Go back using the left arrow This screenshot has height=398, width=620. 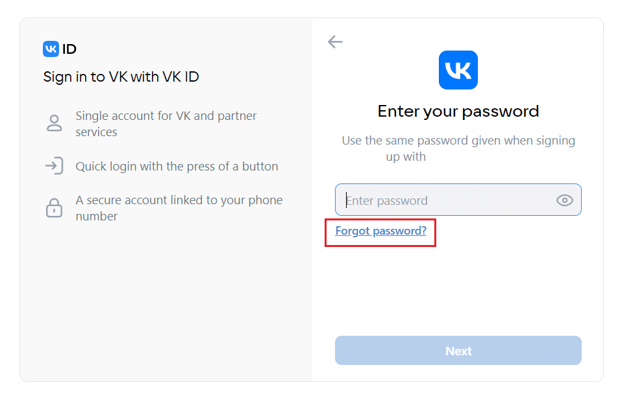click(335, 42)
